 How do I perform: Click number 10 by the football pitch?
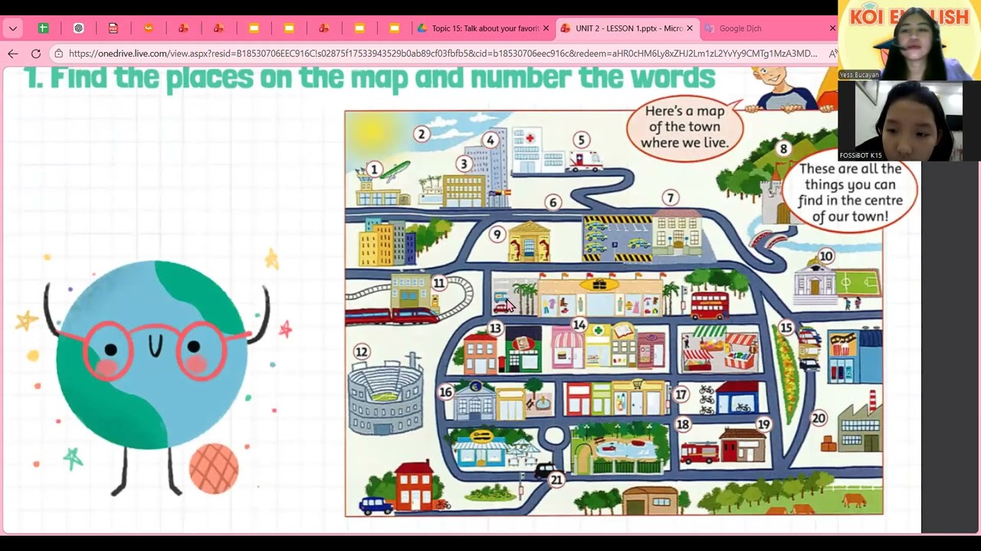825,256
